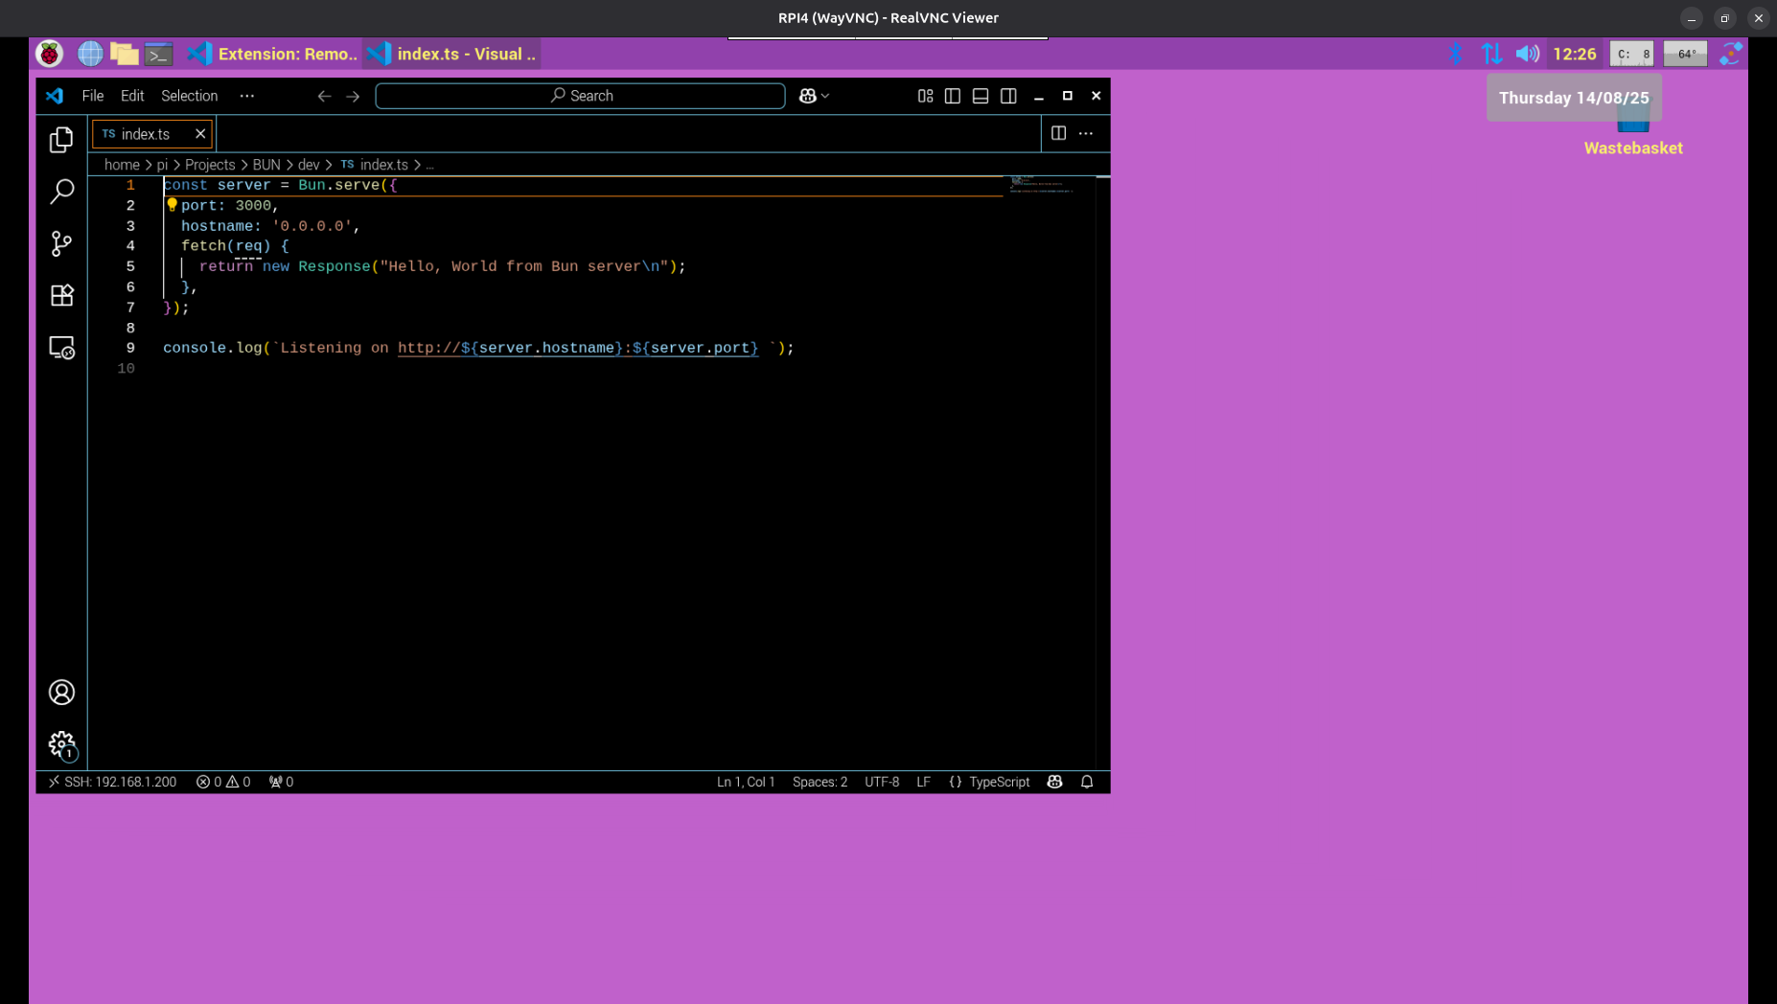Change indentation via 'Spaces: 2'
Screen dimensions: 1777x1004
tap(819, 782)
